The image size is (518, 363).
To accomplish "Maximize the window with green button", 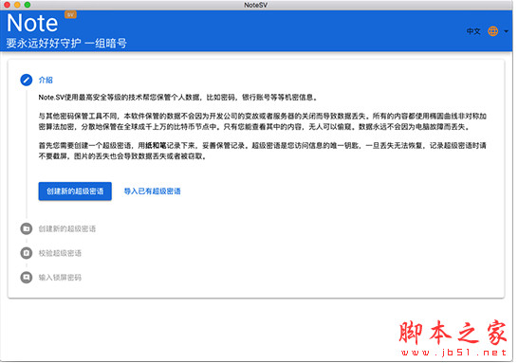I will tap(28, 5).
